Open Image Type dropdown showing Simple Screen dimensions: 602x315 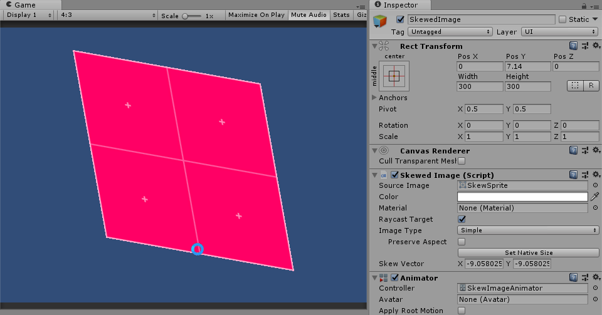coord(528,230)
